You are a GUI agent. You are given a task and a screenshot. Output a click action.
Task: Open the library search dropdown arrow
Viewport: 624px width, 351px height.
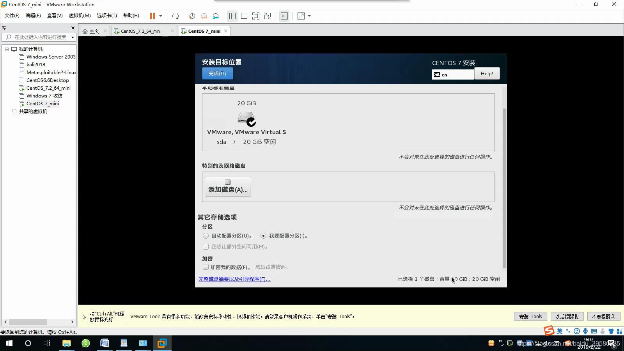click(73, 37)
